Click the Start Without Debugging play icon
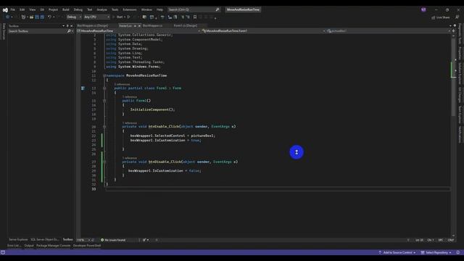Image resolution: width=464 pixels, height=261 pixels. click(x=128, y=17)
